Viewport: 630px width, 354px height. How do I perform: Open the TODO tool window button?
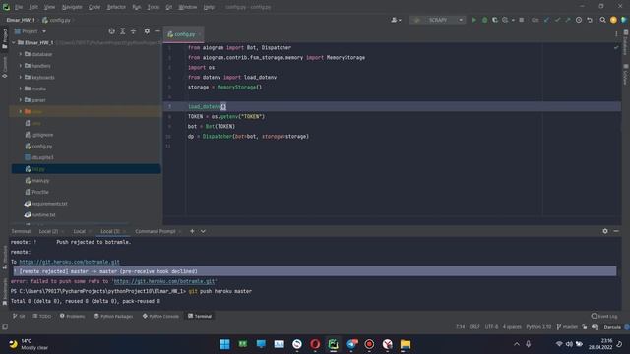point(42,316)
